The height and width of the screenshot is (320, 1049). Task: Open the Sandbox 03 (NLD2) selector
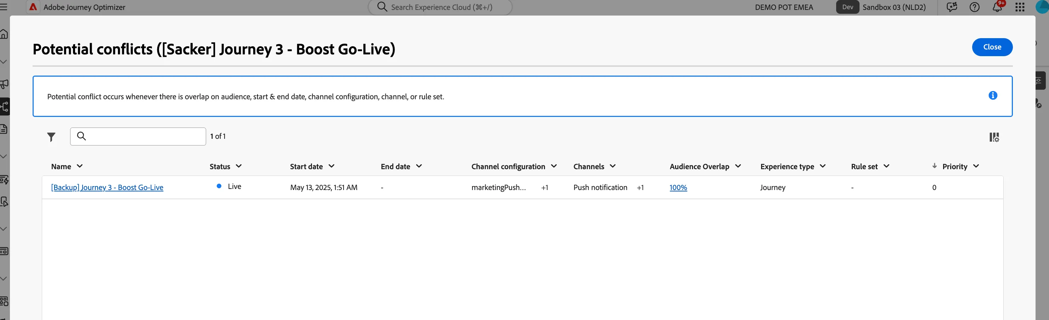pos(894,7)
